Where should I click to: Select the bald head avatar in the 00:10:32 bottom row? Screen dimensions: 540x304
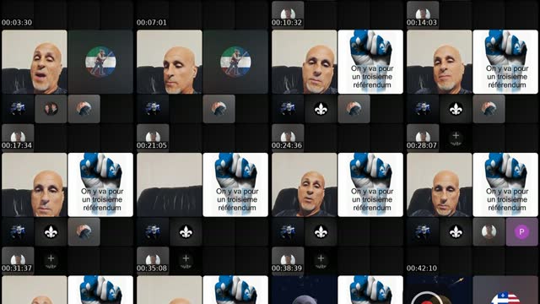(354, 109)
